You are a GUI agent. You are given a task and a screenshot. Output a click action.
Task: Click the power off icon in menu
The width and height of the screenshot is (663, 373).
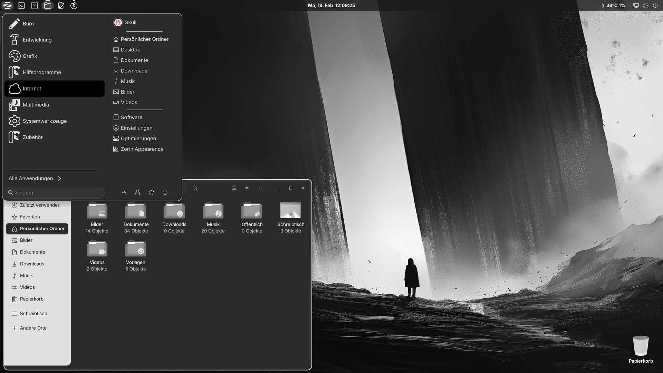pyautogui.click(x=165, y=193)
